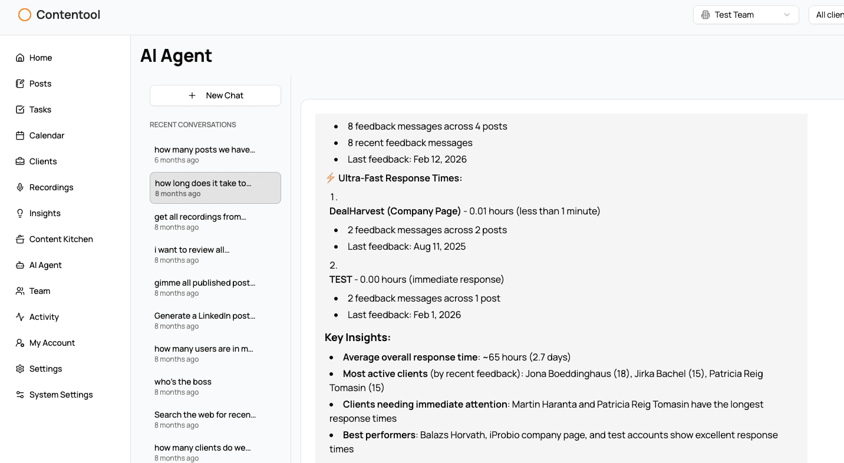The width and height of the screenshot is (844, 463).
Task: Click the Calendar icon in sidebar
Action: tap(20, 135)
